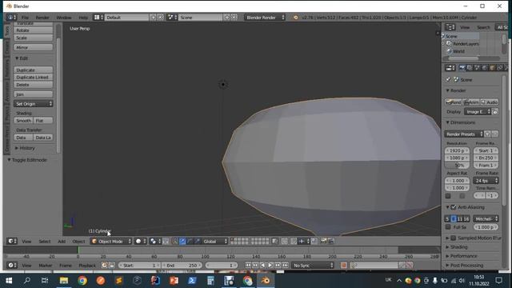The height and width of the screenshot is (288, 512).
Task: Click the screen layout browse icon
Action: pos(98,18)
